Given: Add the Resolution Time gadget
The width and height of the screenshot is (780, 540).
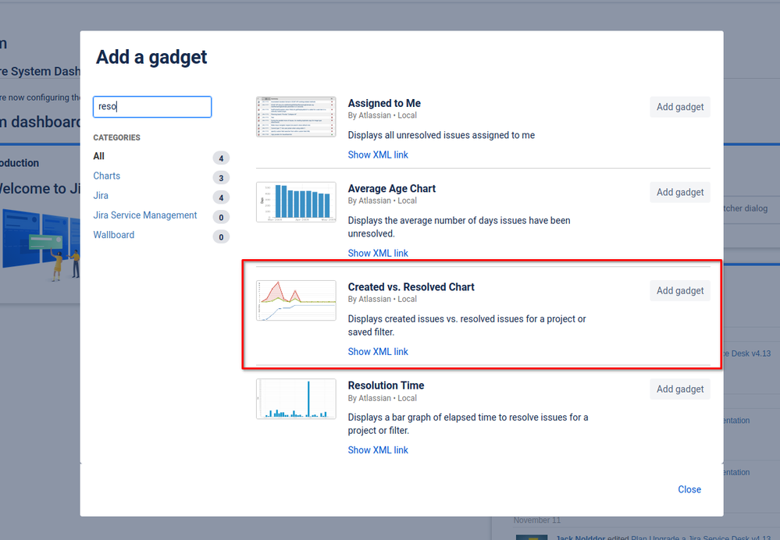Looking at the screenshot, I should pos(680,389).
